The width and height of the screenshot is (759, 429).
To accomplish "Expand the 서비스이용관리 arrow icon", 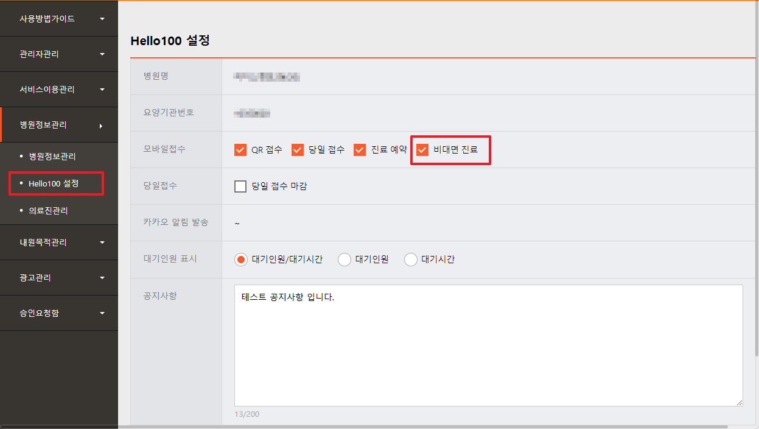I will (x=102, y=90).
